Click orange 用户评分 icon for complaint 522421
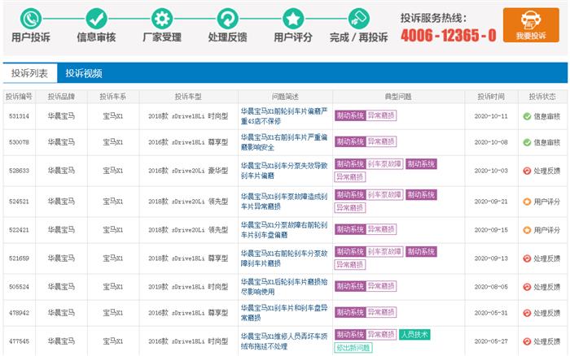This screenshot has height=356, width=570. pyautogui.click(x=527, y=230)
